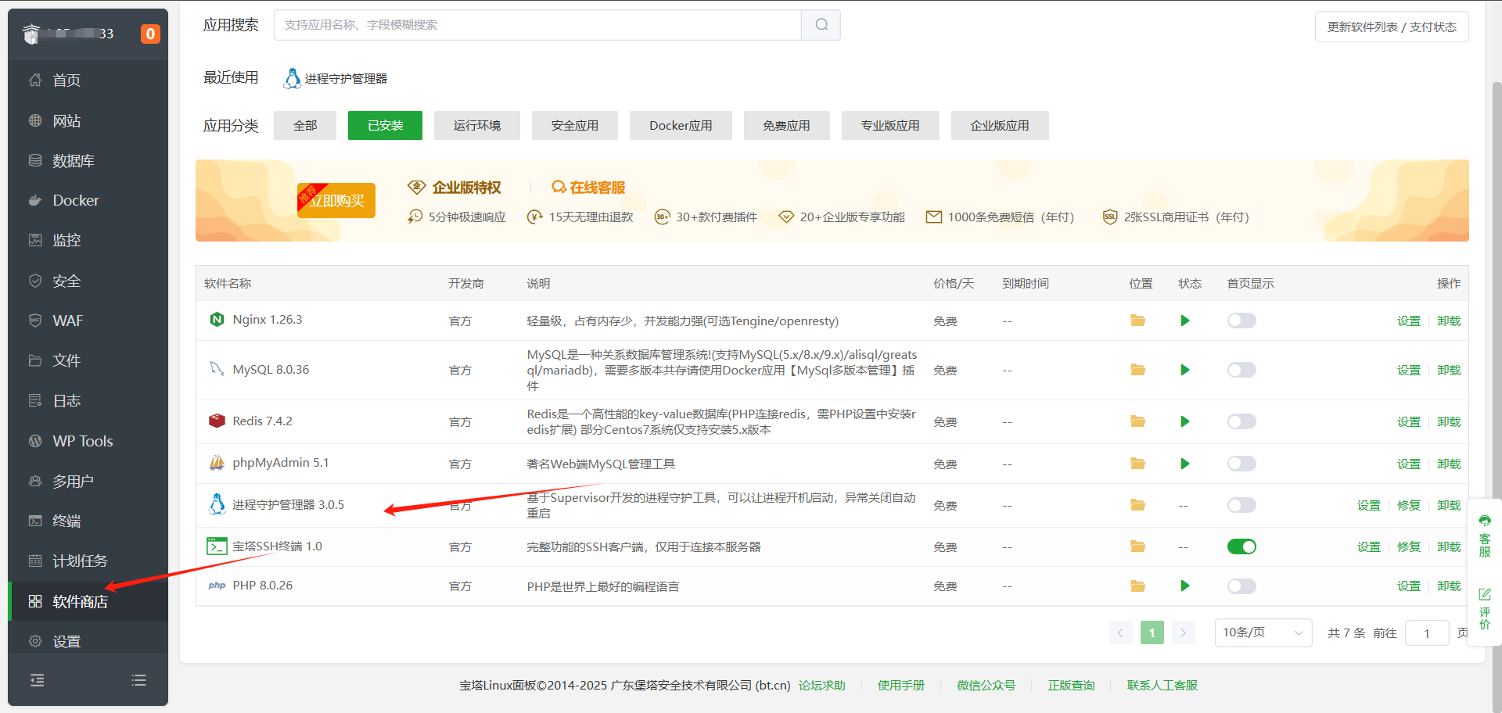Open Nginx install location folder icon
The width and height of the screenshot is (1502, 713).
click(1137, 321)
